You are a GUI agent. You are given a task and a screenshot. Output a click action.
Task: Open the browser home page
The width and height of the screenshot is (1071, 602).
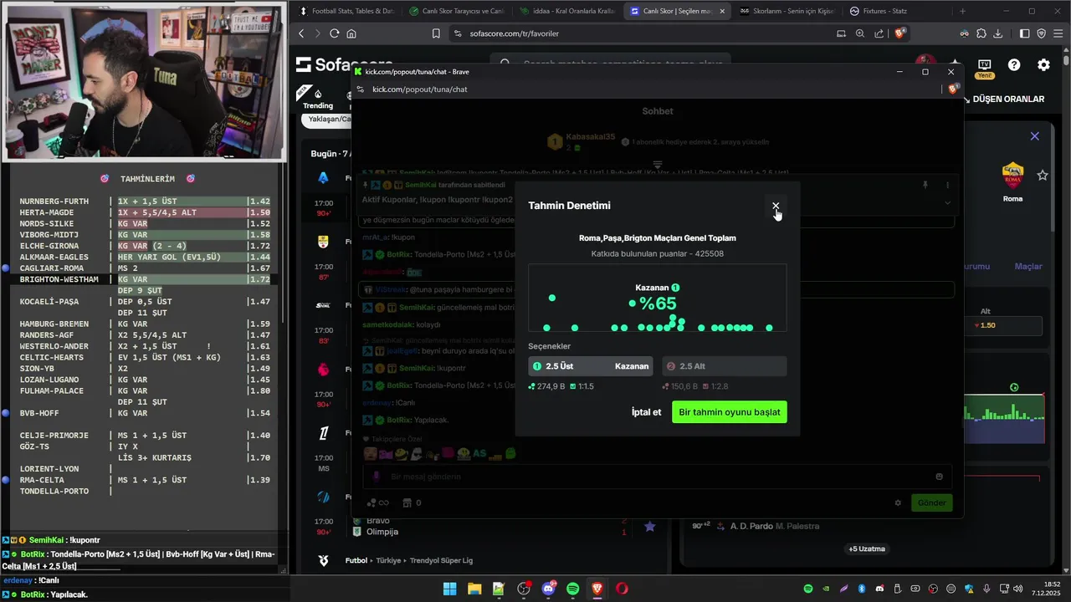click(x=351, y=33)
